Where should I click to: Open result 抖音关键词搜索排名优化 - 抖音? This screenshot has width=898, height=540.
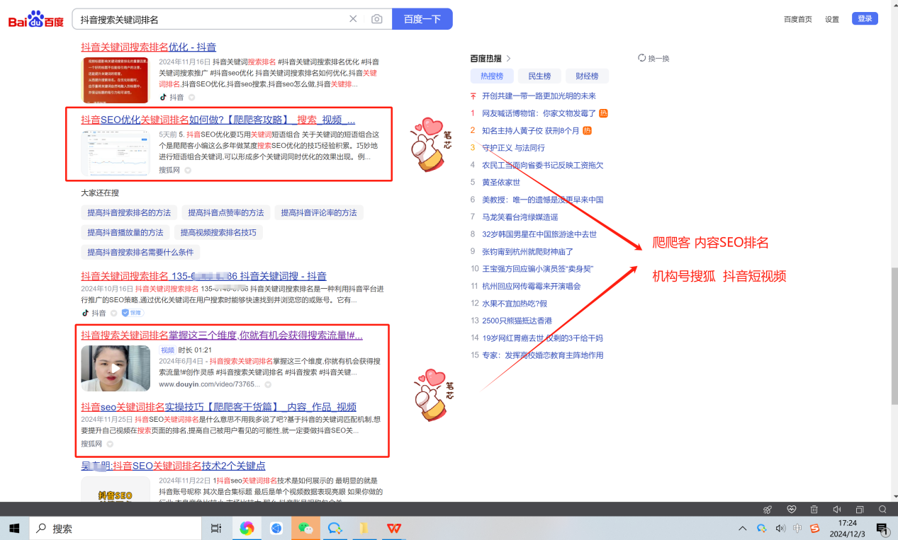pos(148,47)
